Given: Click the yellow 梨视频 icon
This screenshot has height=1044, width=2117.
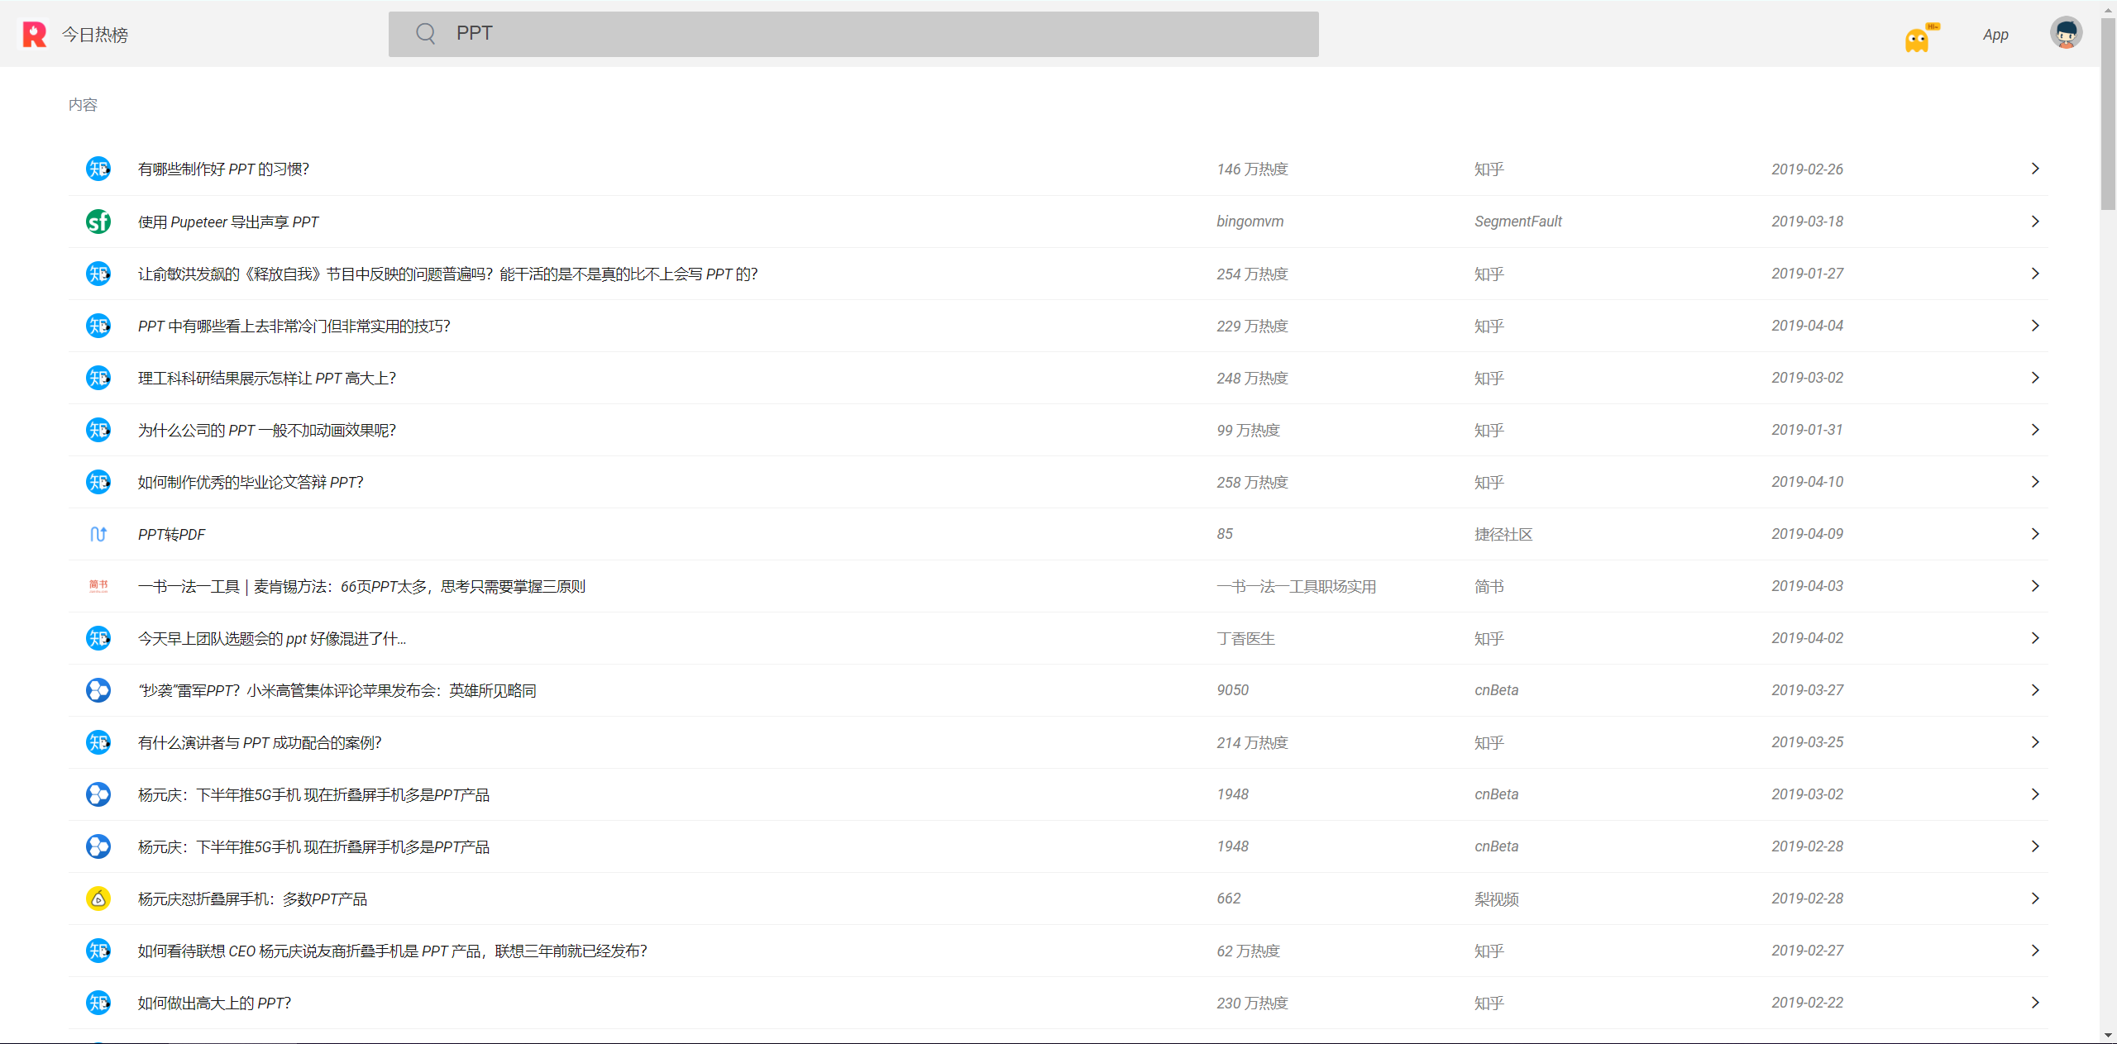Looking at the screenshot, I should click(x=98, y=899).
